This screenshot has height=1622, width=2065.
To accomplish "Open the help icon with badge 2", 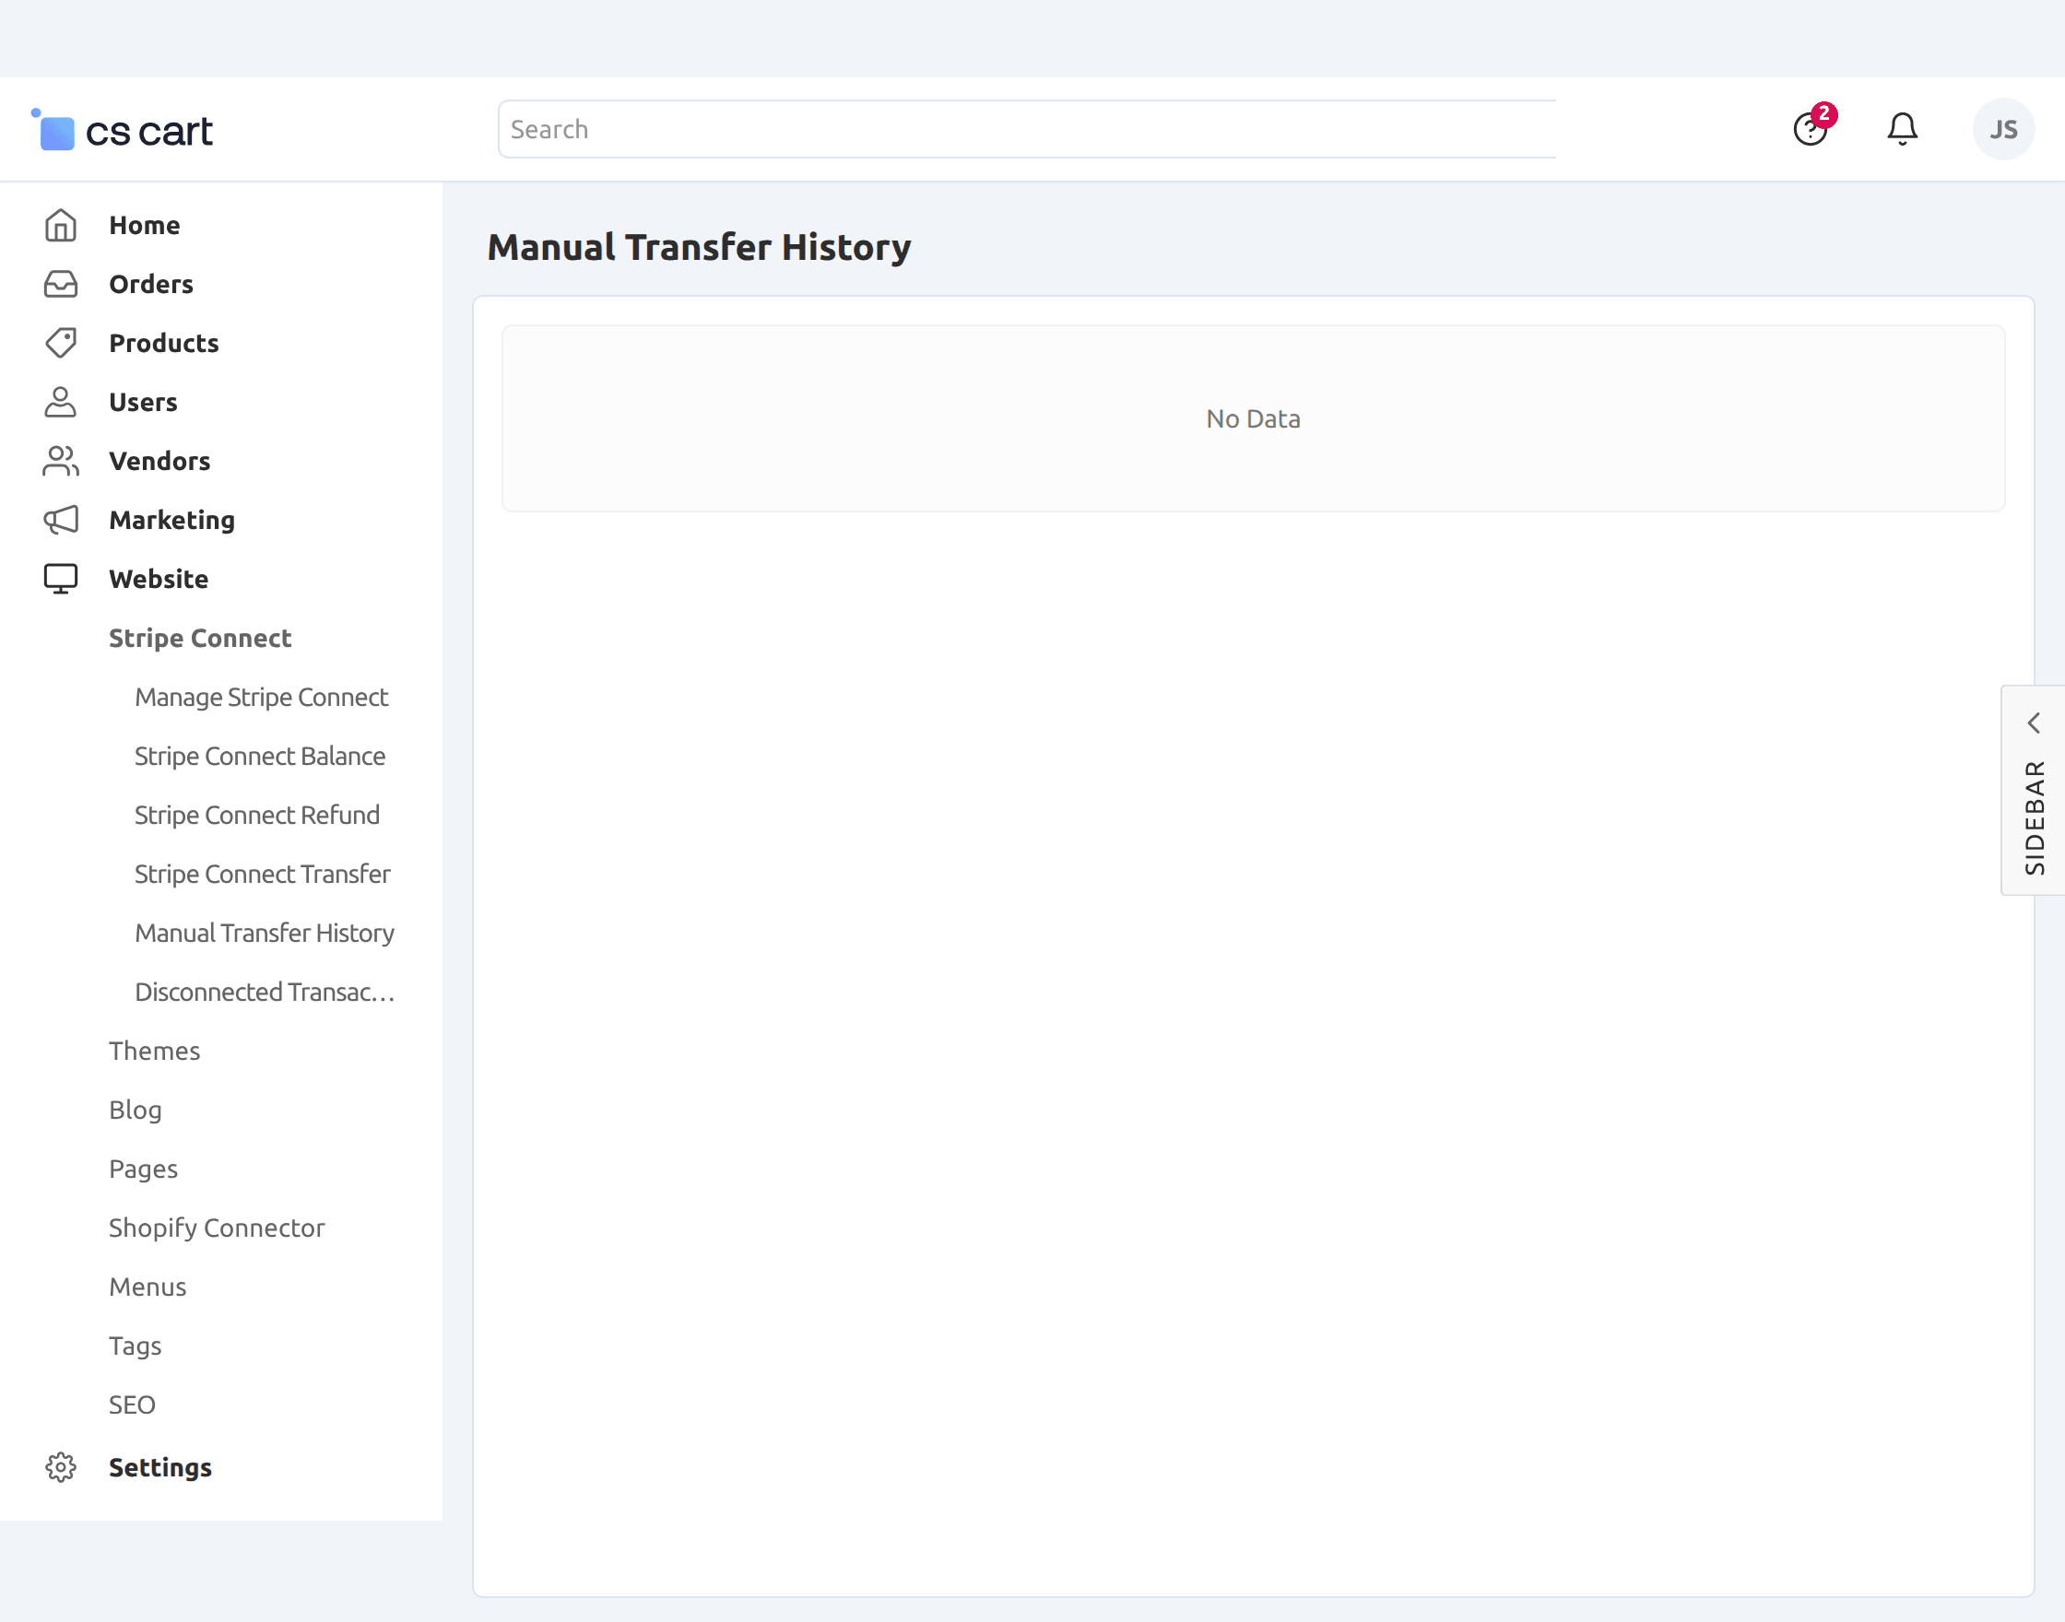I will [1811, 128].
